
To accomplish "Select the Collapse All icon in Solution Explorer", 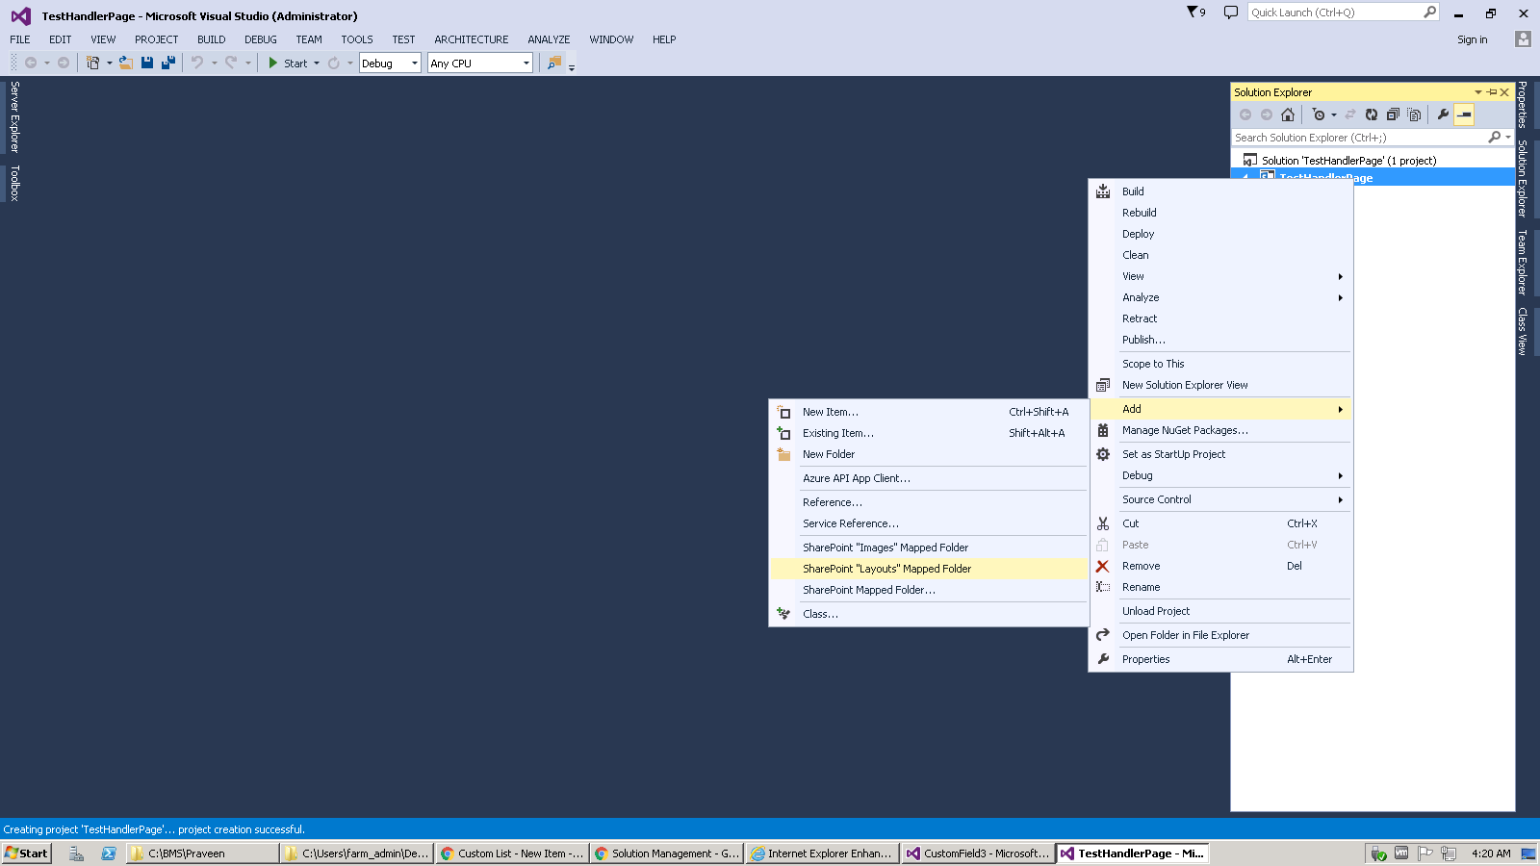I will (1392, 115).
